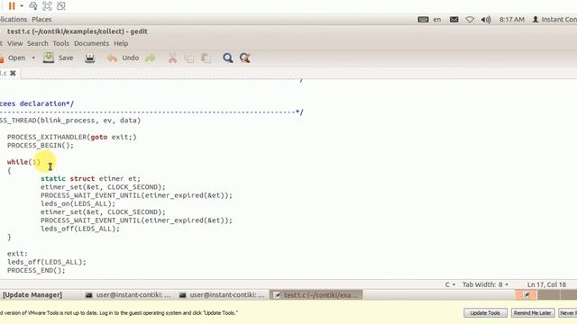Undo the last edit
The height and width of the screenshot is (324, 577).
point(123,58)
